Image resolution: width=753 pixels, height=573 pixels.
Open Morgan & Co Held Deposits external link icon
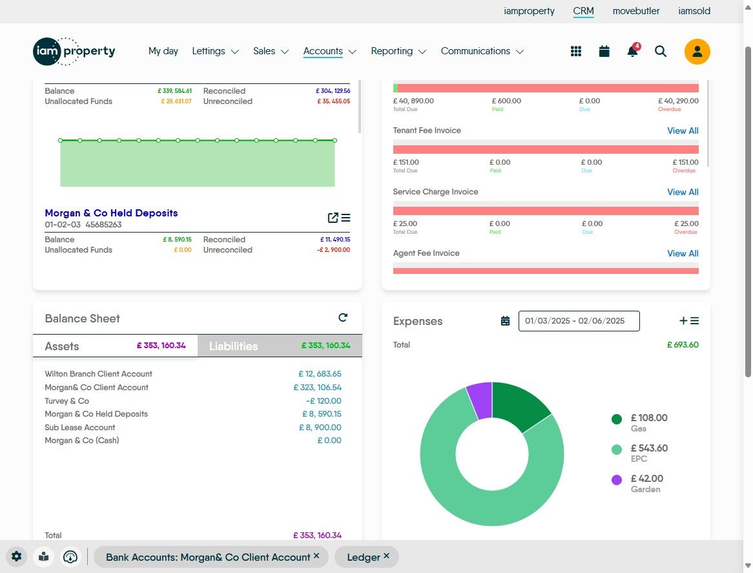click(333, 218)
